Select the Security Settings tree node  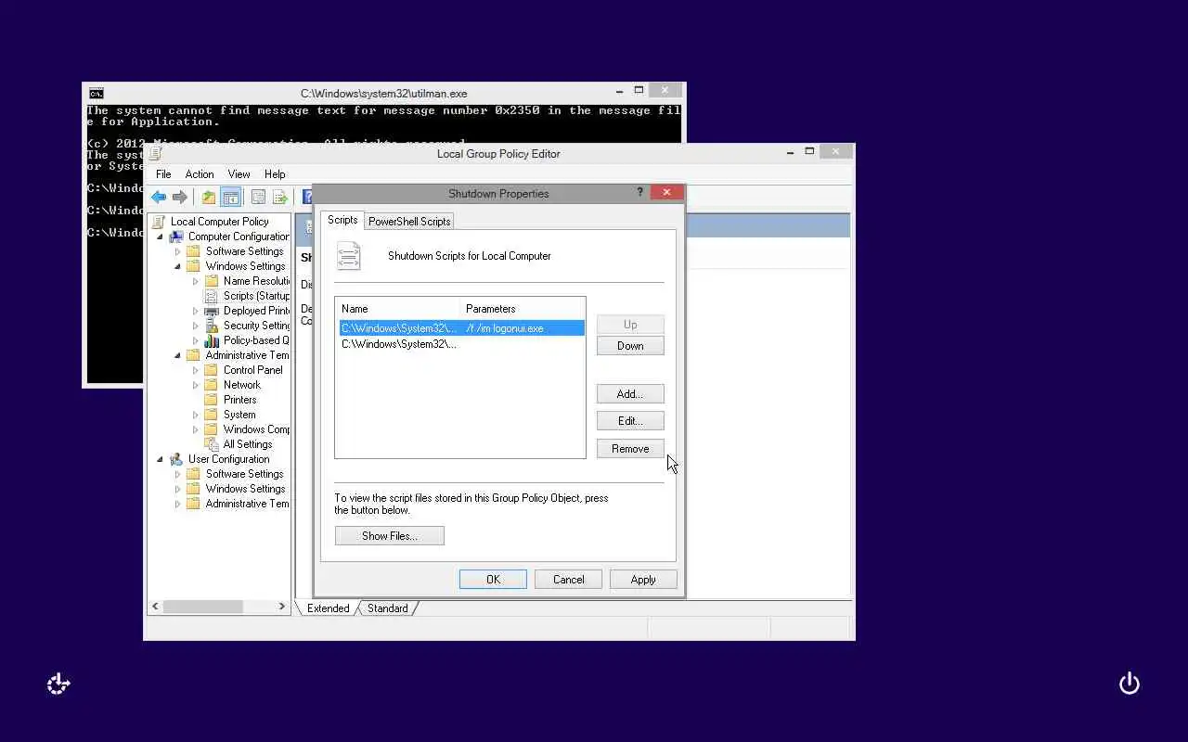[256, 326]
